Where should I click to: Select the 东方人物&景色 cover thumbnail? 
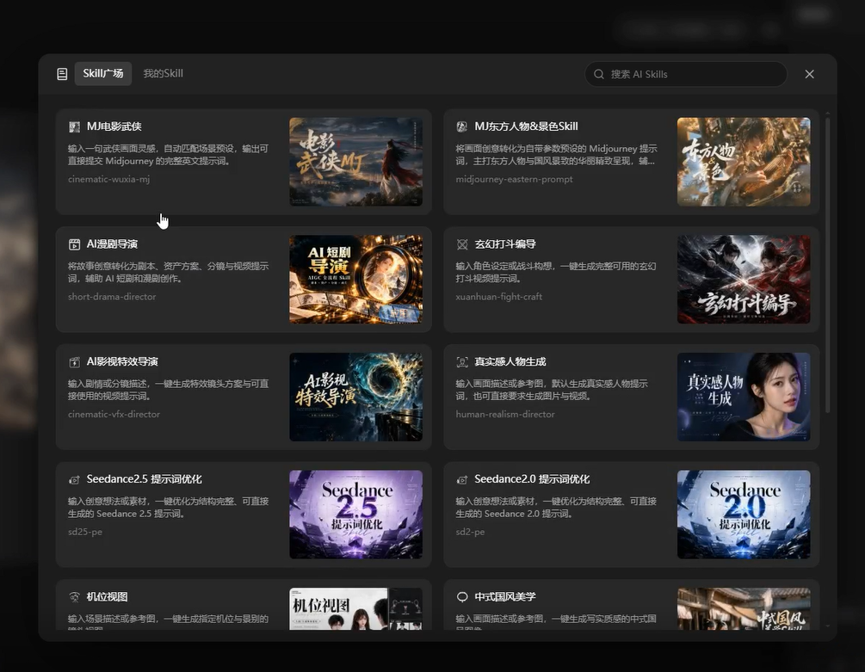point(744,162)
